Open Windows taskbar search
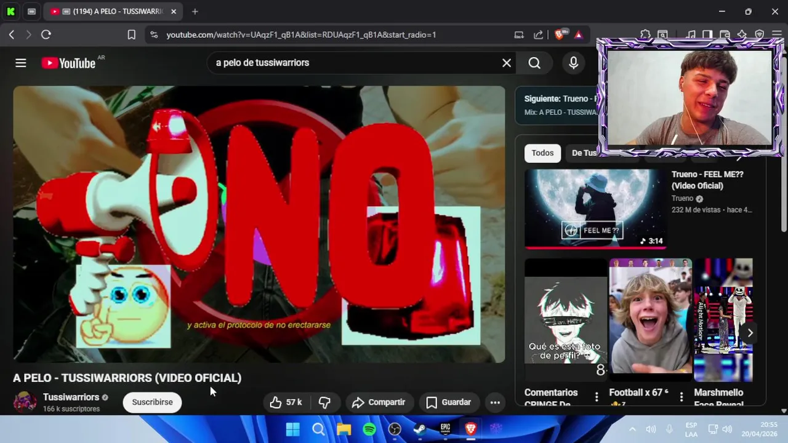 click(318, 429)
